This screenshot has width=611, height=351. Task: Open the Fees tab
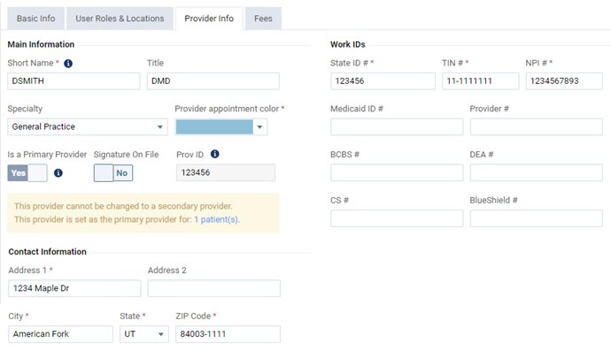263,19
